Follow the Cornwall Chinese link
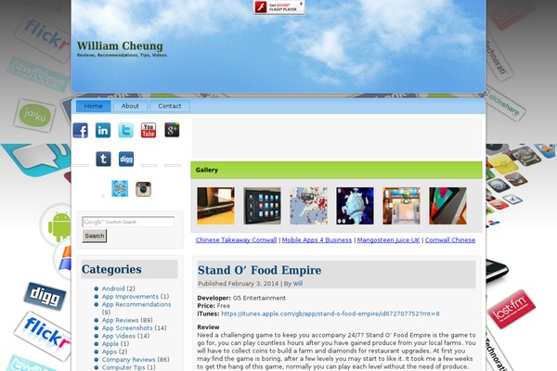Viewport: 557px width, 371px height. [x=450, y=240]
